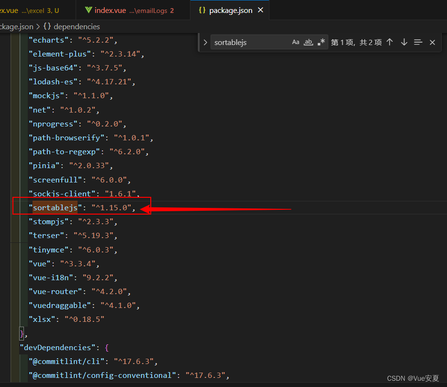Click the "mockjs" entry

[x=71, y=96]
